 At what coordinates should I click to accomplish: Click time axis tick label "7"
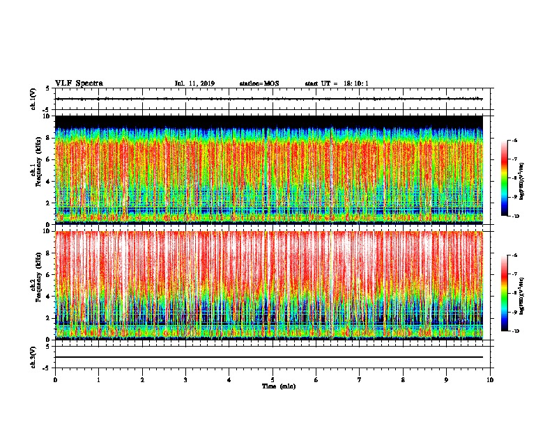(x=360, y=380)
